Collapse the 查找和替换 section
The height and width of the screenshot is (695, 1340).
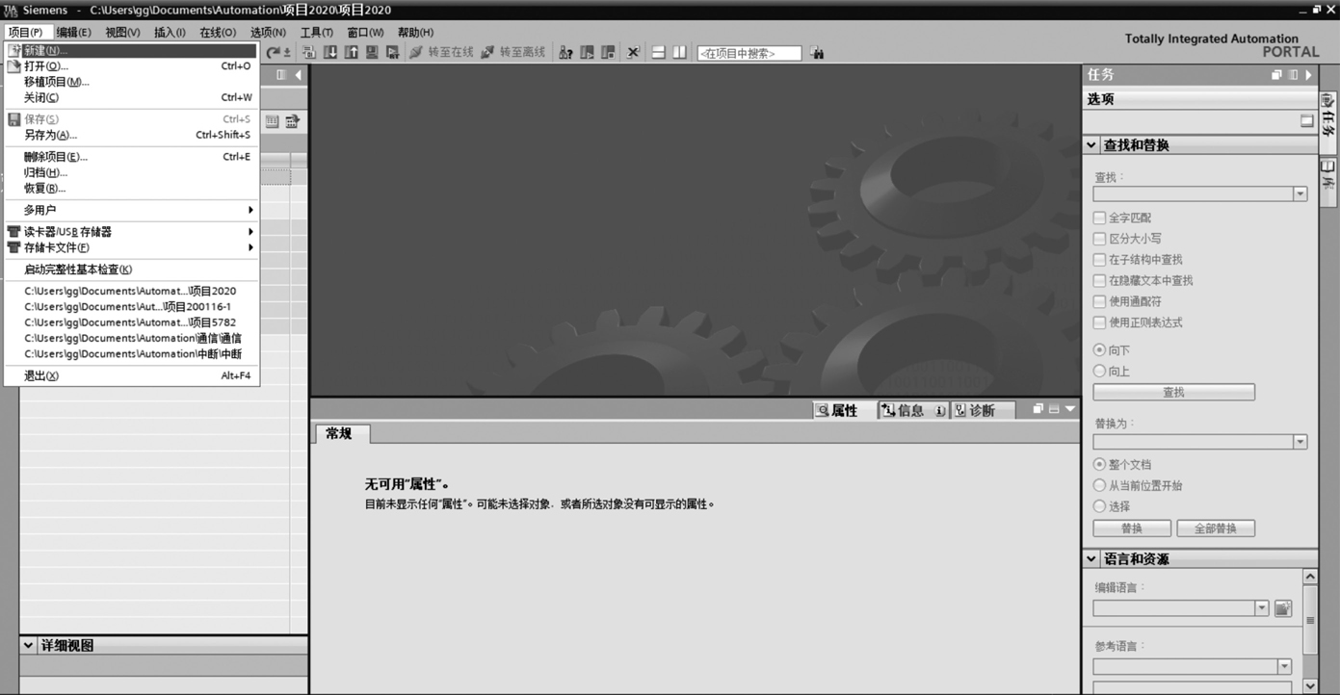click(x=1091, y=145)
